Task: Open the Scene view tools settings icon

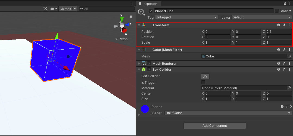Action: tap(45, 9)
